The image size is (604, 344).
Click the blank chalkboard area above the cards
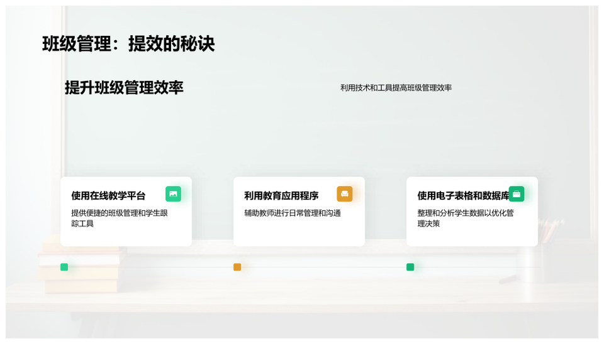tap(302, 138)
